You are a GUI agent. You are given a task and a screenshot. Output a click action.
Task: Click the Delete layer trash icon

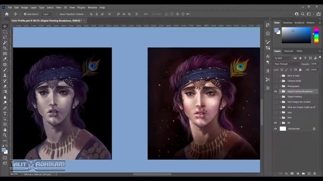[314, 173]
